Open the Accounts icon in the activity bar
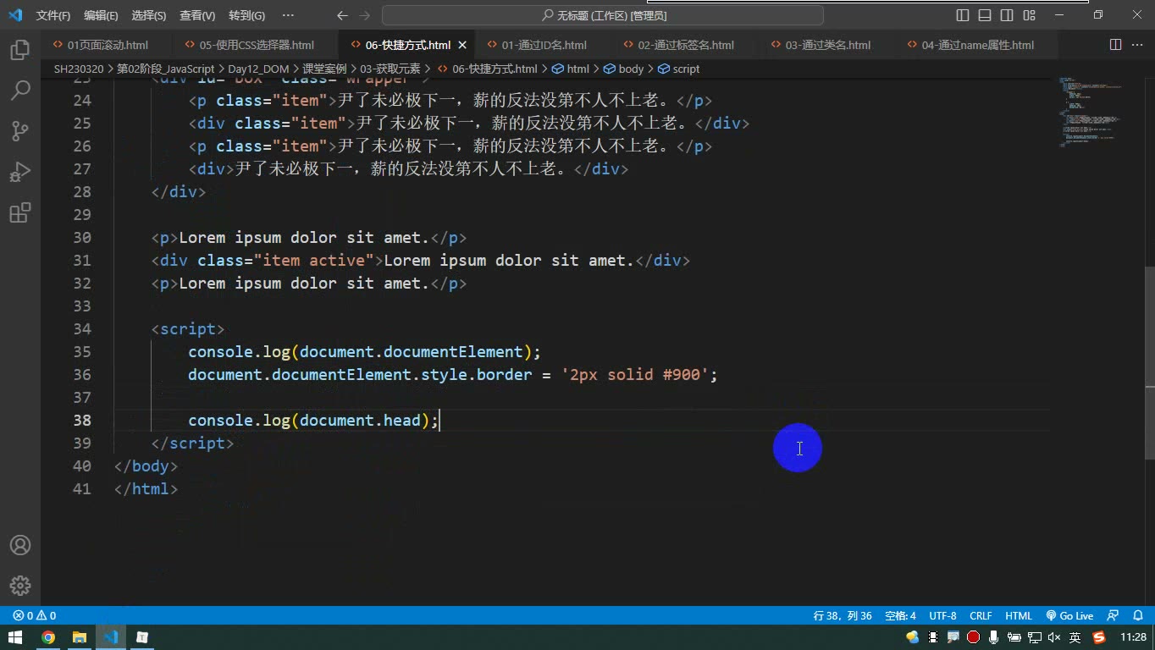The height and width of the screenshot is (650, 1155). tap(20, 545)
